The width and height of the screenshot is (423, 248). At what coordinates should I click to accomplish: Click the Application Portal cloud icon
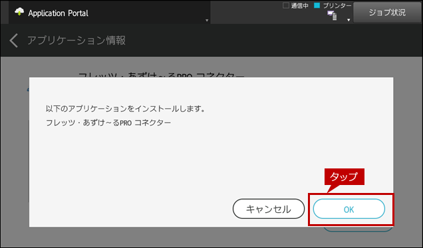[19, 12]
